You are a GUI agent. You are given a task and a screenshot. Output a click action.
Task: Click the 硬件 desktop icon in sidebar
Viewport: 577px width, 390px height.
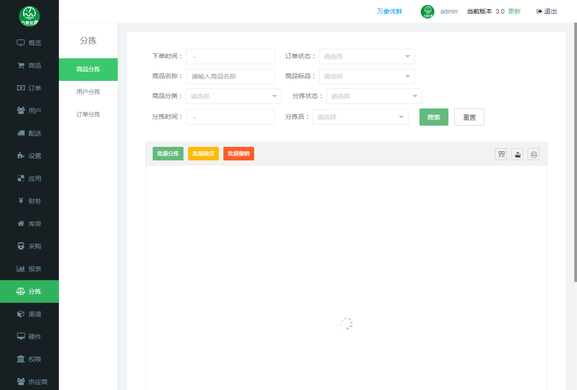pos(21,337)
